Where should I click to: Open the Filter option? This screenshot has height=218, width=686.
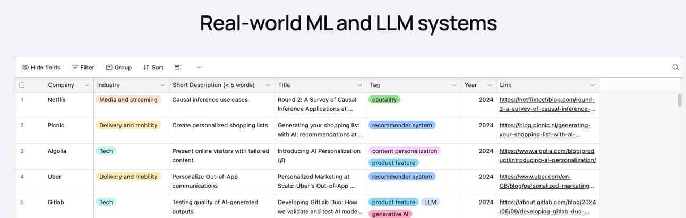click(x=83, y=67)
